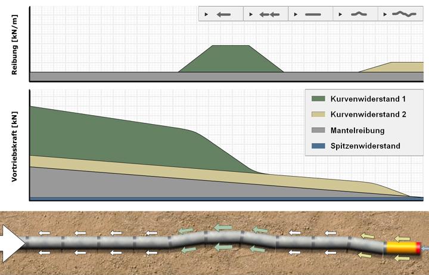Select the double-curve wavy pipe button
The height and width of the screenshot is (275, 429).
click(x=400, y=14)
